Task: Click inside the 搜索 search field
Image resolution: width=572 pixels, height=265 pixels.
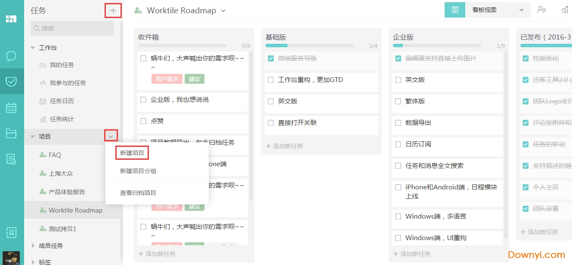Action: tap(71, 28)
